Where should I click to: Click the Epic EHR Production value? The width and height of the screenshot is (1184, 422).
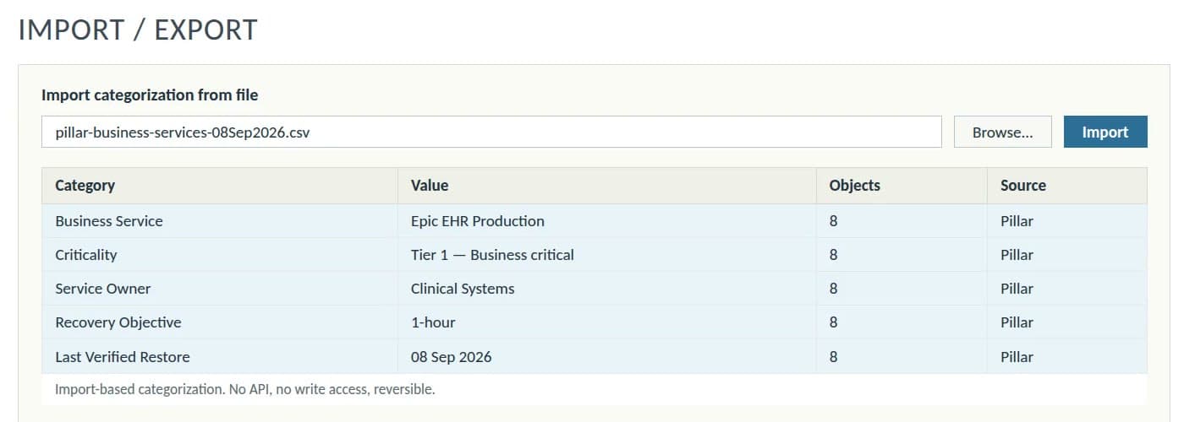coord(478,221)
